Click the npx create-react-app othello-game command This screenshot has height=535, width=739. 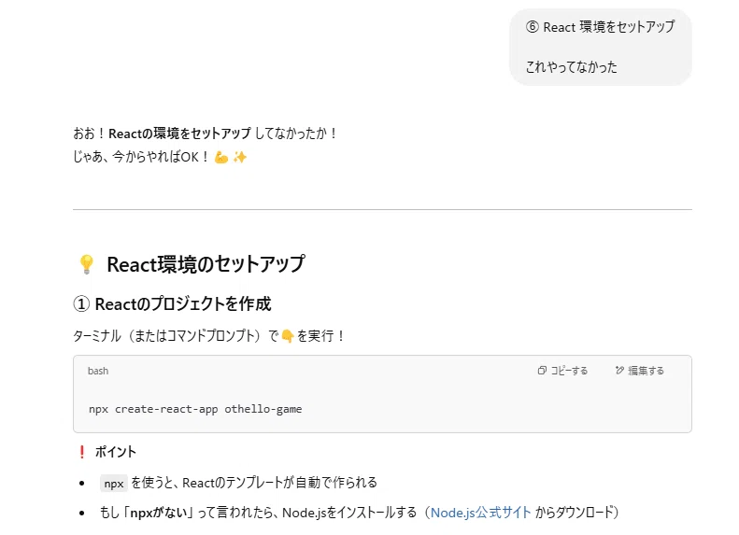click(x=195, y=409)
